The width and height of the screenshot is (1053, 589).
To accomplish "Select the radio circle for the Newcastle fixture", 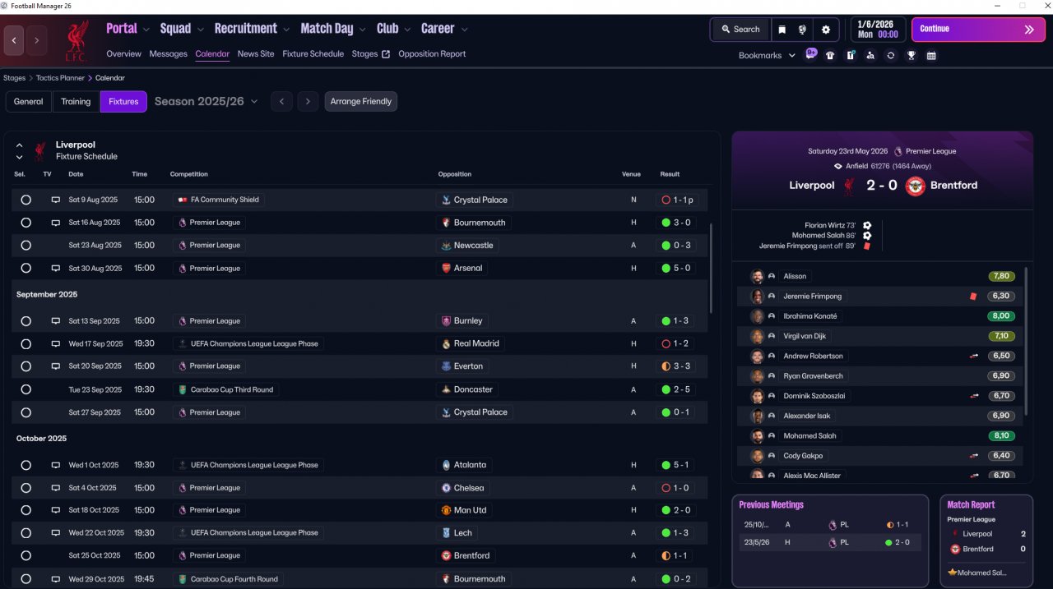I will pos(26,246).
